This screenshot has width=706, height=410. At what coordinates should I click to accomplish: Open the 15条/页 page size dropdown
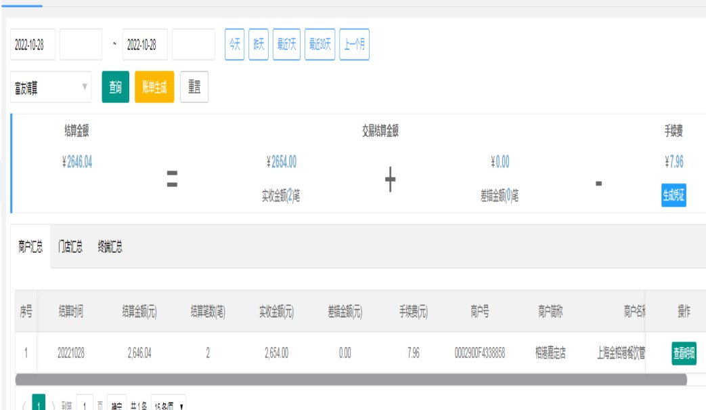click(x=168, y=405)
